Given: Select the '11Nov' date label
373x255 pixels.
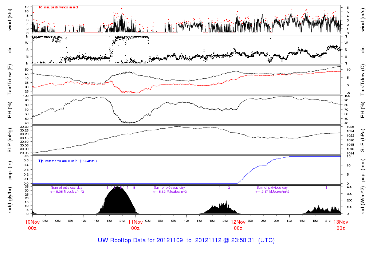Looking at the screenshot, I should [x=136, y=222].
